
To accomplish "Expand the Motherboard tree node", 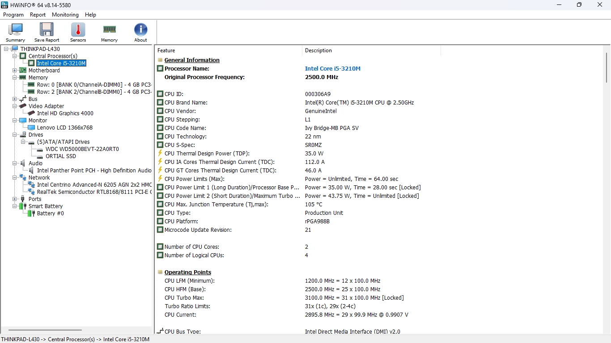I will pyautogui.click(x=15, y=71).
